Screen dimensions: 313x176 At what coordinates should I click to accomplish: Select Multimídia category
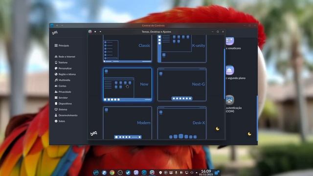62,80
